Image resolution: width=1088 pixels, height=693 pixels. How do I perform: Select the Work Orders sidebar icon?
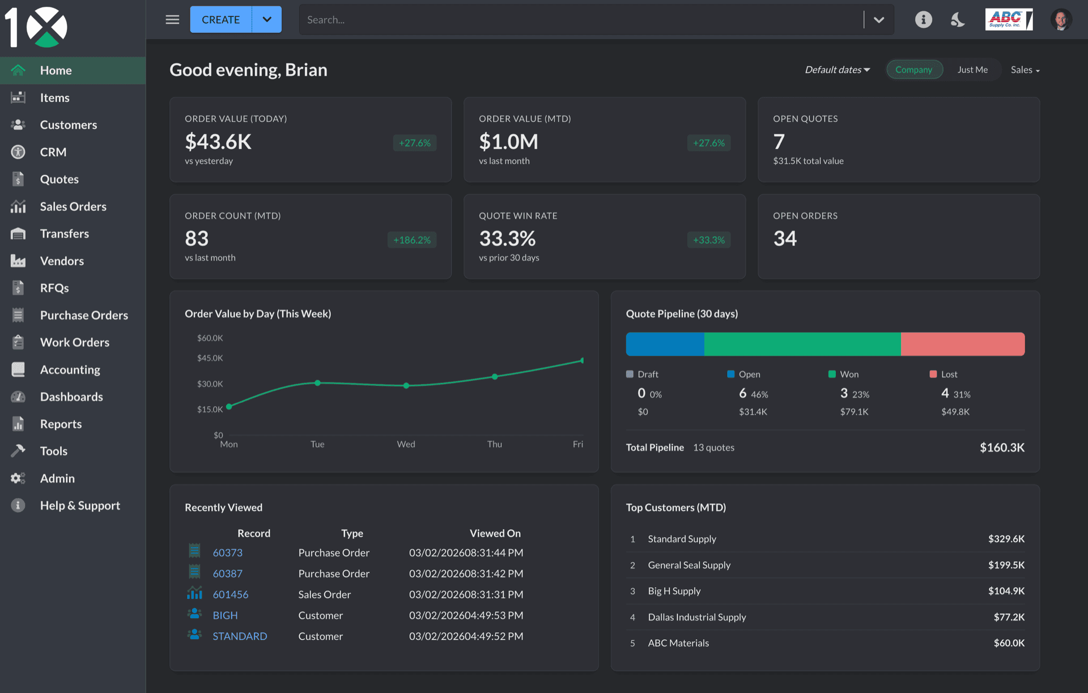click(18, 342)
